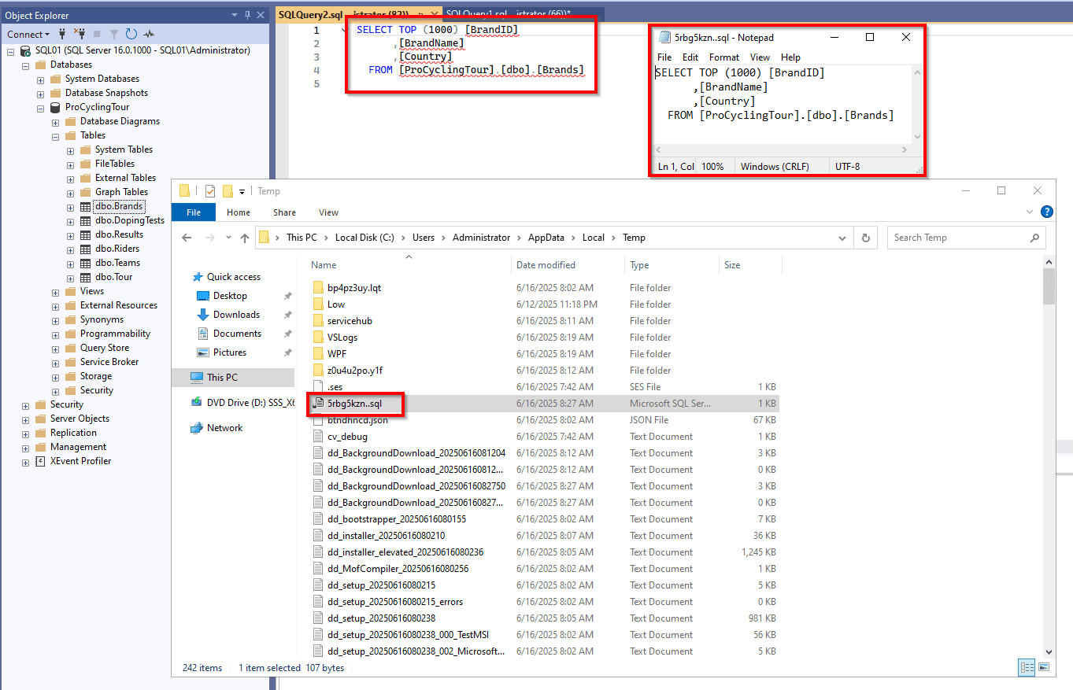Click the File Explorer vertical scrollbar thumb
The image size is (1073, 690).
tap(1048, 285)
